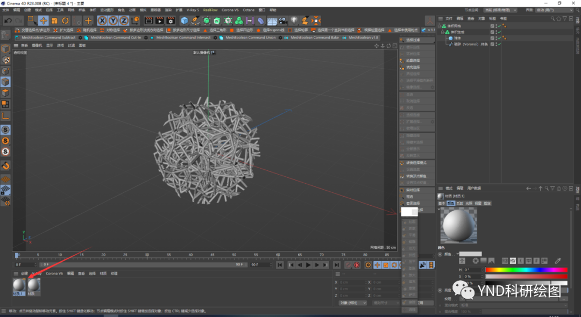Open the Edit Render Settings clapperboard
581x317 pixels.
tap(171, 21)
